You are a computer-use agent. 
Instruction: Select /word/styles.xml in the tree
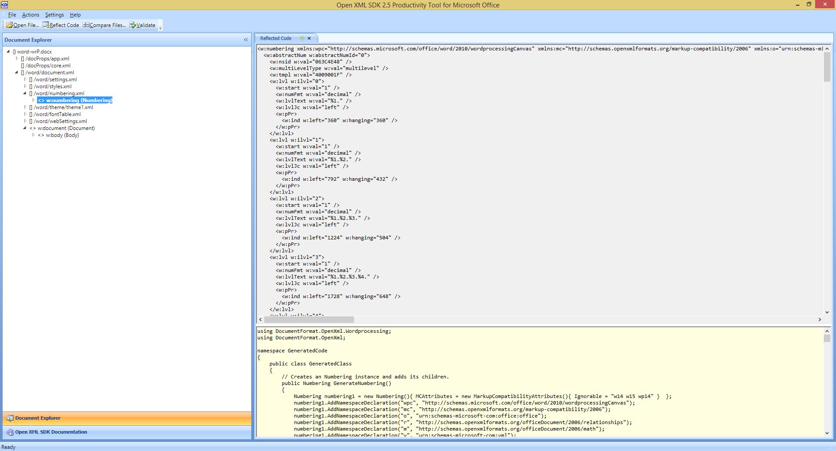(51, 86)
